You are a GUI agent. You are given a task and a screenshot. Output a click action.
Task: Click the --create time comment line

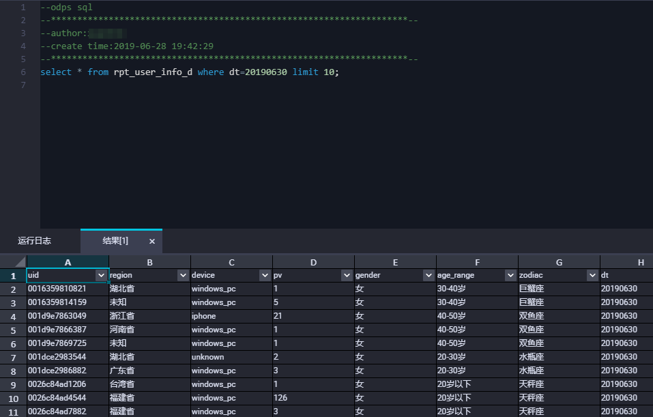click(x=127, y=46)
